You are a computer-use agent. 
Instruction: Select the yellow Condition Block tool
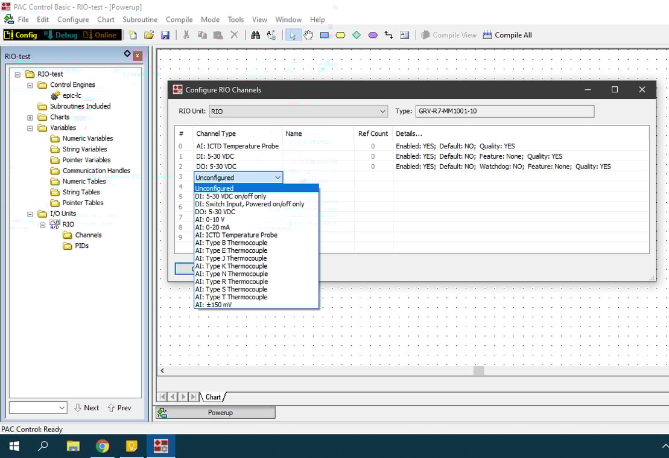click(341, 34)
